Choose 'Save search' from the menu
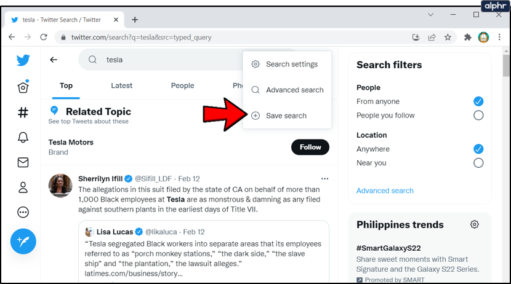The height and width of the screenshot is (284, 511). (286, 116)
